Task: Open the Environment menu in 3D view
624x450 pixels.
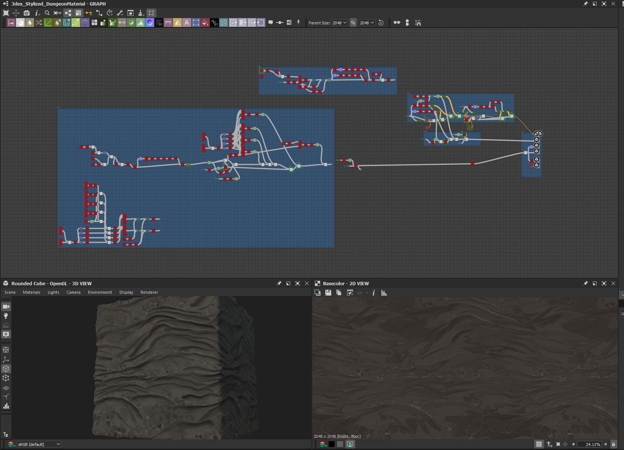Action: pos(99,292)
